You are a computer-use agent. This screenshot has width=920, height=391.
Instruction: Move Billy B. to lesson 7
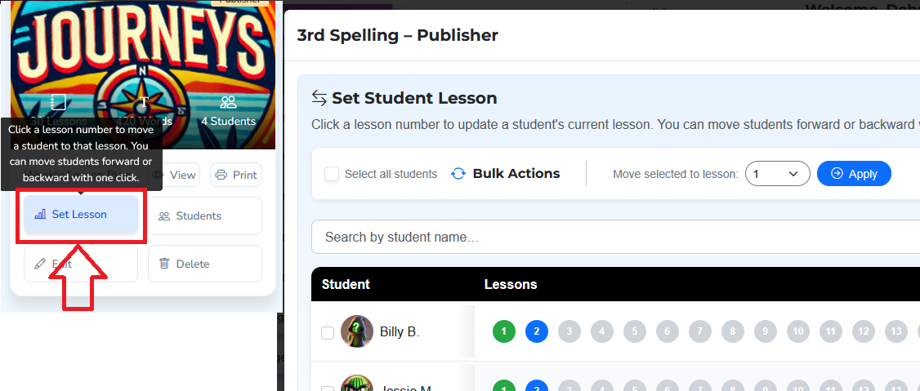point(700,331)
